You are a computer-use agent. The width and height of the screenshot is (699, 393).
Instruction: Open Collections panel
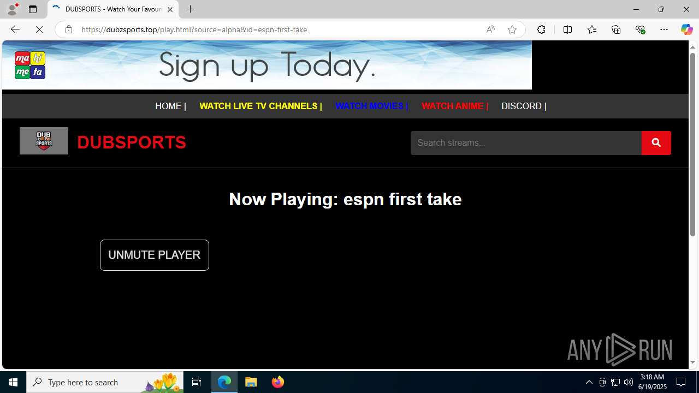[616, 29]
